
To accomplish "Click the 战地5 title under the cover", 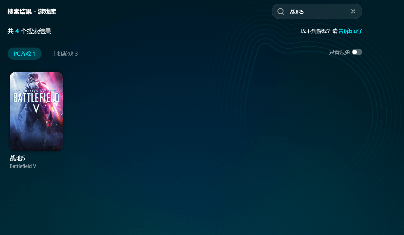I will 18,158.
